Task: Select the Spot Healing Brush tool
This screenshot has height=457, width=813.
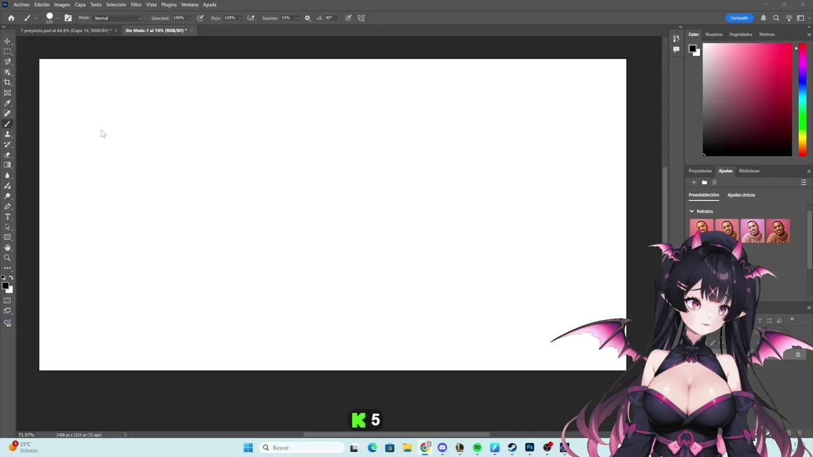Action: [8, 114]
